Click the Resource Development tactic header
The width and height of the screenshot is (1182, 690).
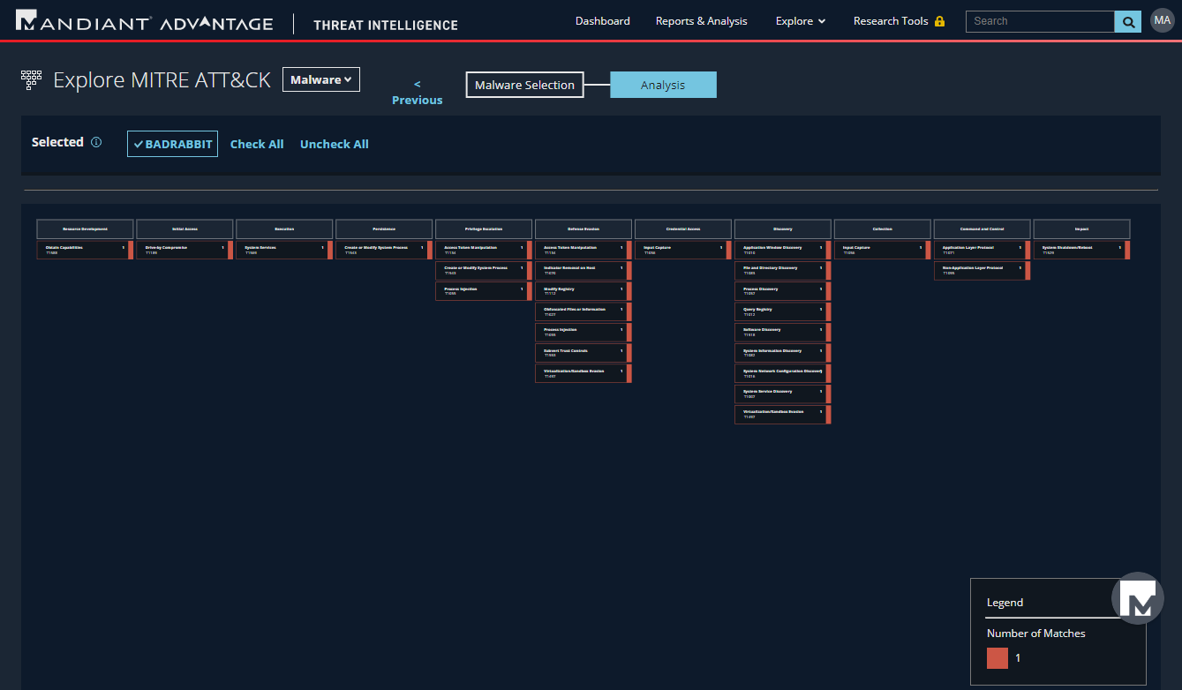tap(85, 229)
